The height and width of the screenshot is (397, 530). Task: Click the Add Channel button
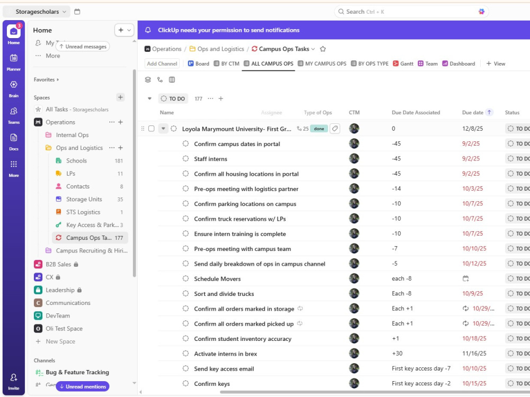click(x=162, y=64)
